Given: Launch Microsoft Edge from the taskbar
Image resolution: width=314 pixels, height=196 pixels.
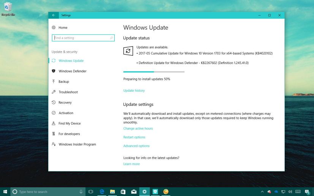Looking at the screenshot, I should point(102,192).
